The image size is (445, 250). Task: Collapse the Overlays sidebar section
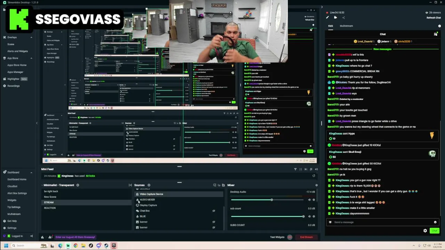(31, 37)
